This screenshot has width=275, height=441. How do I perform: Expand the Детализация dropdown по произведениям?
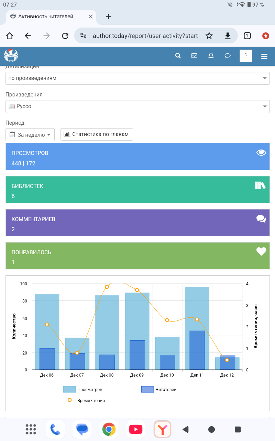coord(137,78)
